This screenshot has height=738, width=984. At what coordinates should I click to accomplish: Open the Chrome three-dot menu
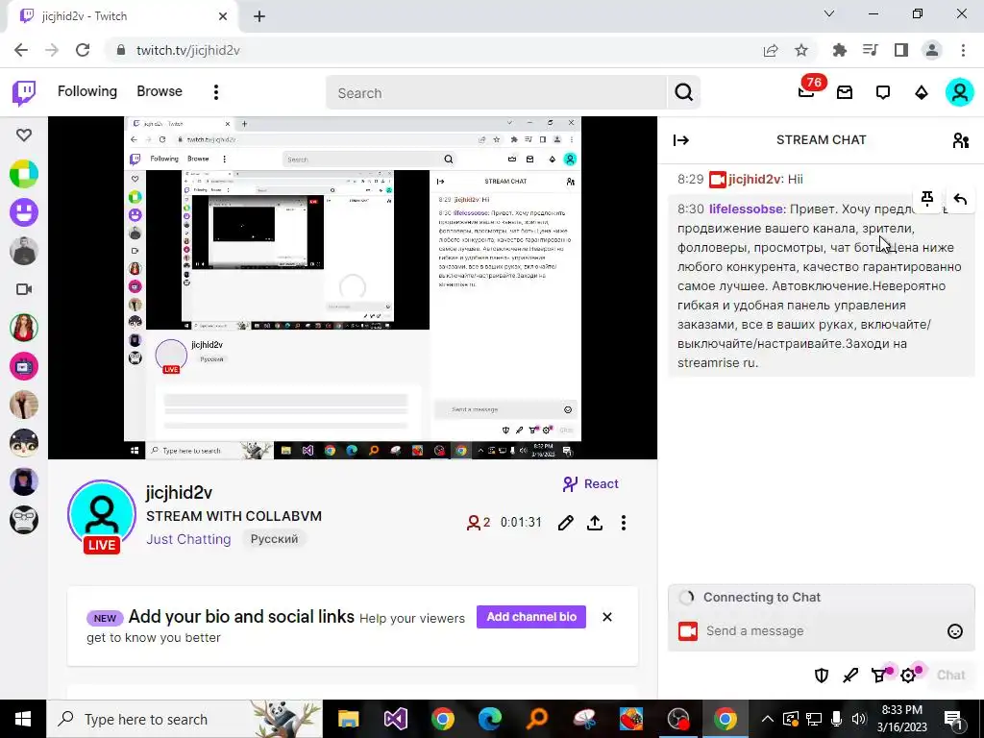tap(963, 50)
